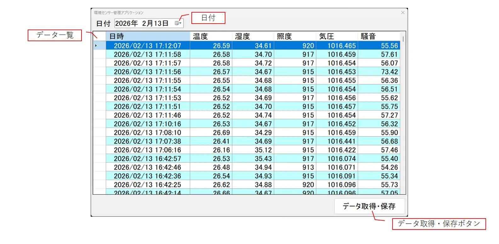Sort by the 気圧 column header
This screenshot has width=499, height=244.
(337, 36)
